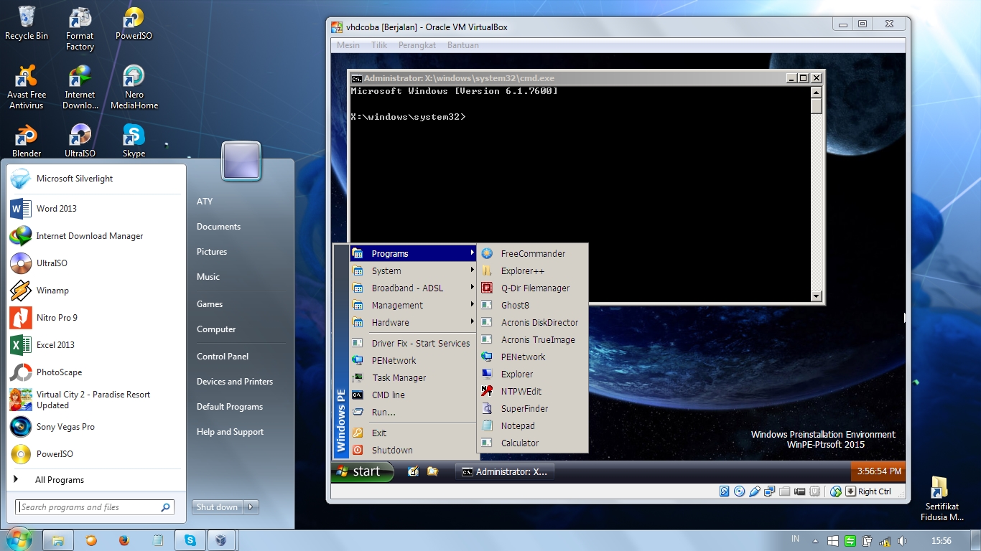Expand the Management submenu in WinPE menu

[x=413, y=305]
